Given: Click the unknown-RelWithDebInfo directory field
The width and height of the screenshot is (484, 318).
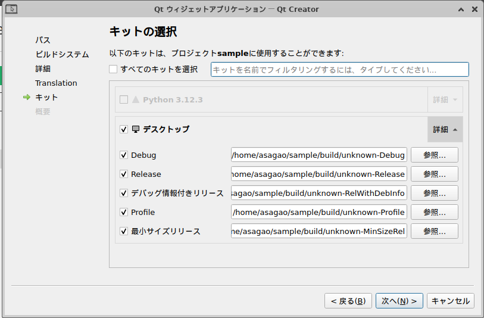Looking at the screenshot, I should 319,194.
